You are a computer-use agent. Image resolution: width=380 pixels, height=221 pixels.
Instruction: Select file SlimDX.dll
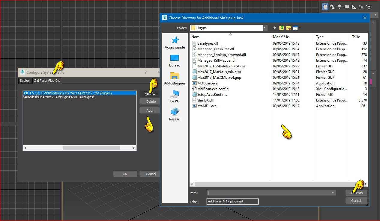[x=205, y=100]
